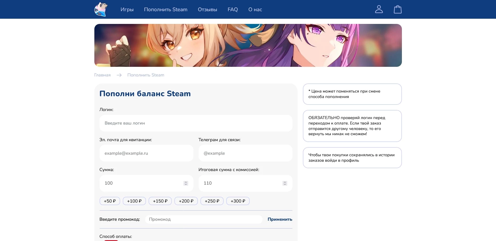
Task: Focus the Telegram contact field
Action: [x=246, y=153]
